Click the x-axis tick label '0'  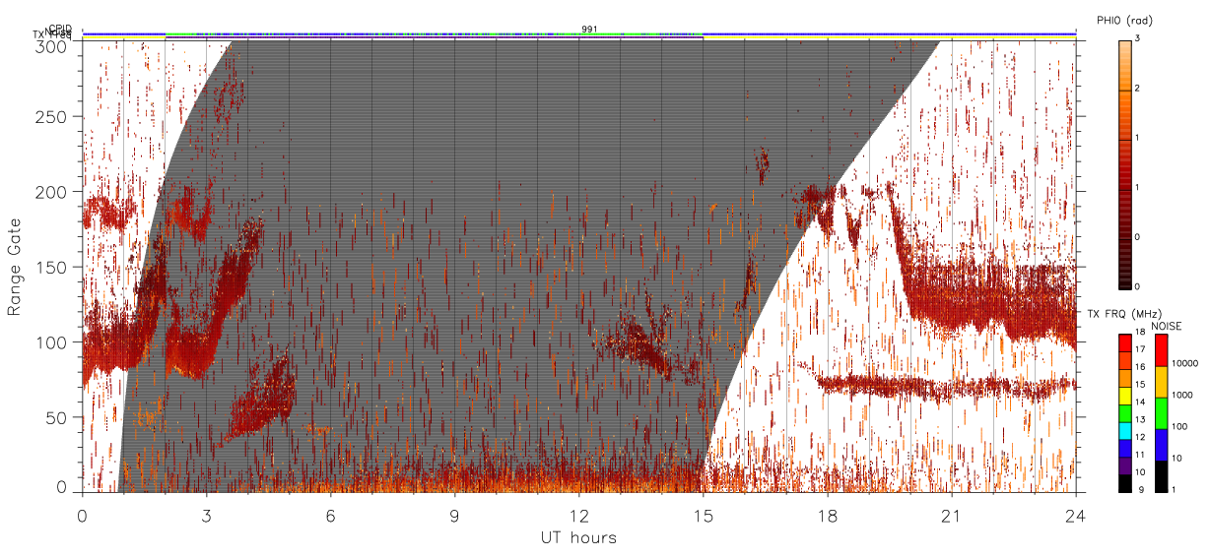(x=82, y=515)
